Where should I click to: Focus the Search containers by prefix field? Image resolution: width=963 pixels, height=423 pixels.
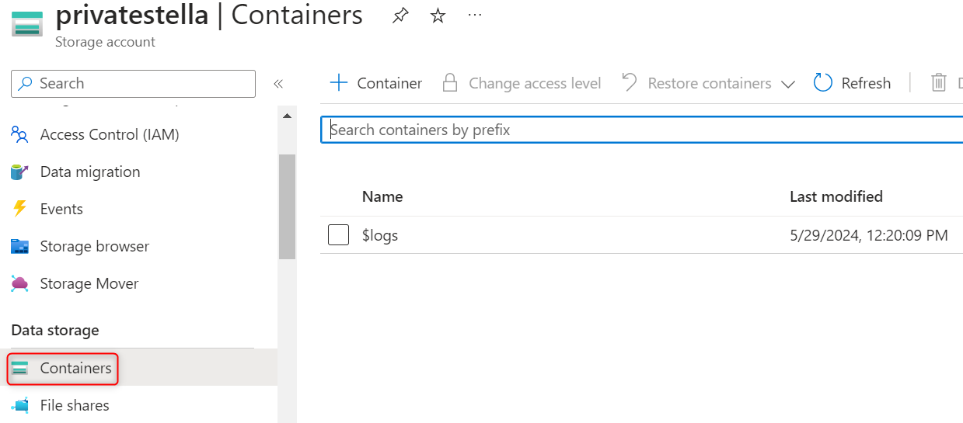(x=641, y=130)
